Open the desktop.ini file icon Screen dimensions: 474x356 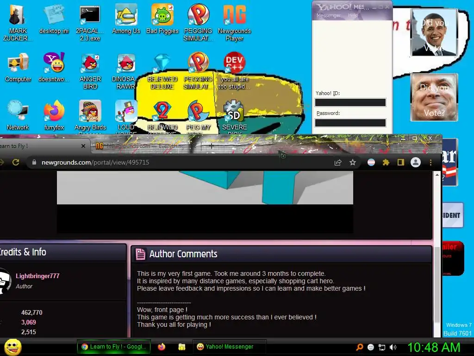click(x=54, y=19)
